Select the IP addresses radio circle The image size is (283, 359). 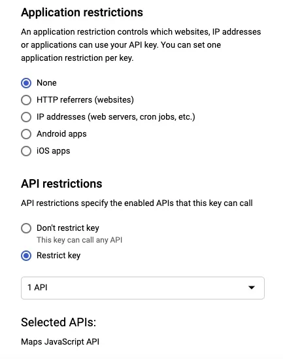[26, 117]
